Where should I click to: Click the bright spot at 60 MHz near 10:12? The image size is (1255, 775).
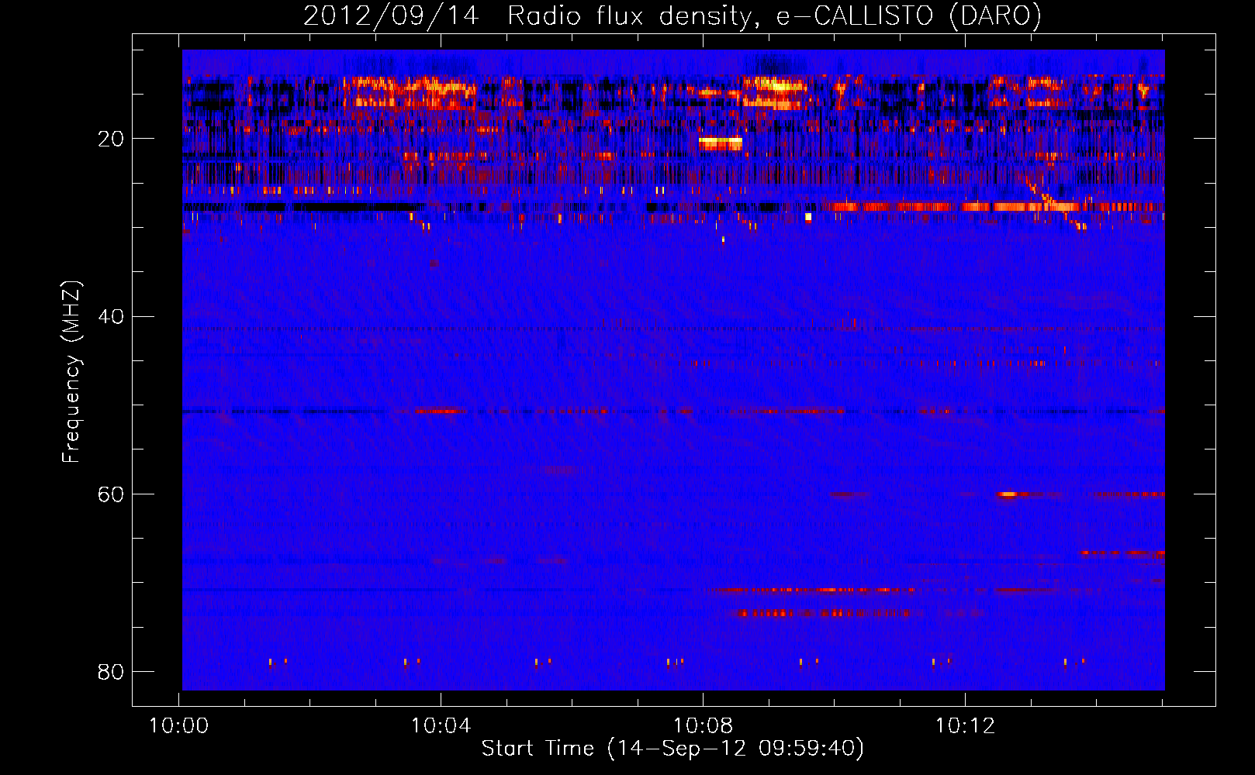tap(1008, 494)
